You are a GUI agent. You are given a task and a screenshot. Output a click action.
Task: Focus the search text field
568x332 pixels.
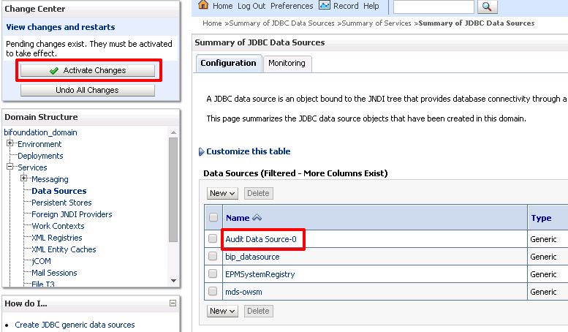click(x=433, y=7)
